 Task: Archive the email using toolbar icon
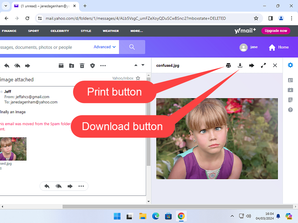(x=61, y=66)
